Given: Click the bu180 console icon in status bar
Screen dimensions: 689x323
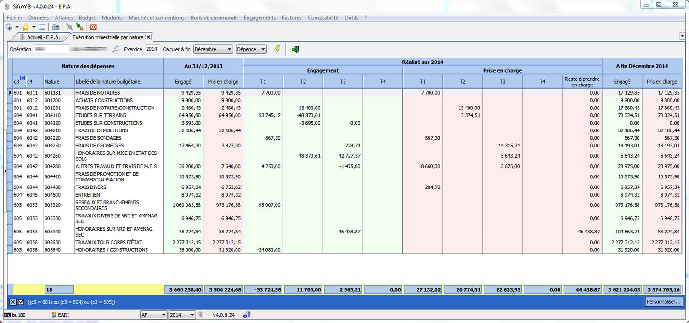Looking at the screenshot, I should [x=7, y=315].
